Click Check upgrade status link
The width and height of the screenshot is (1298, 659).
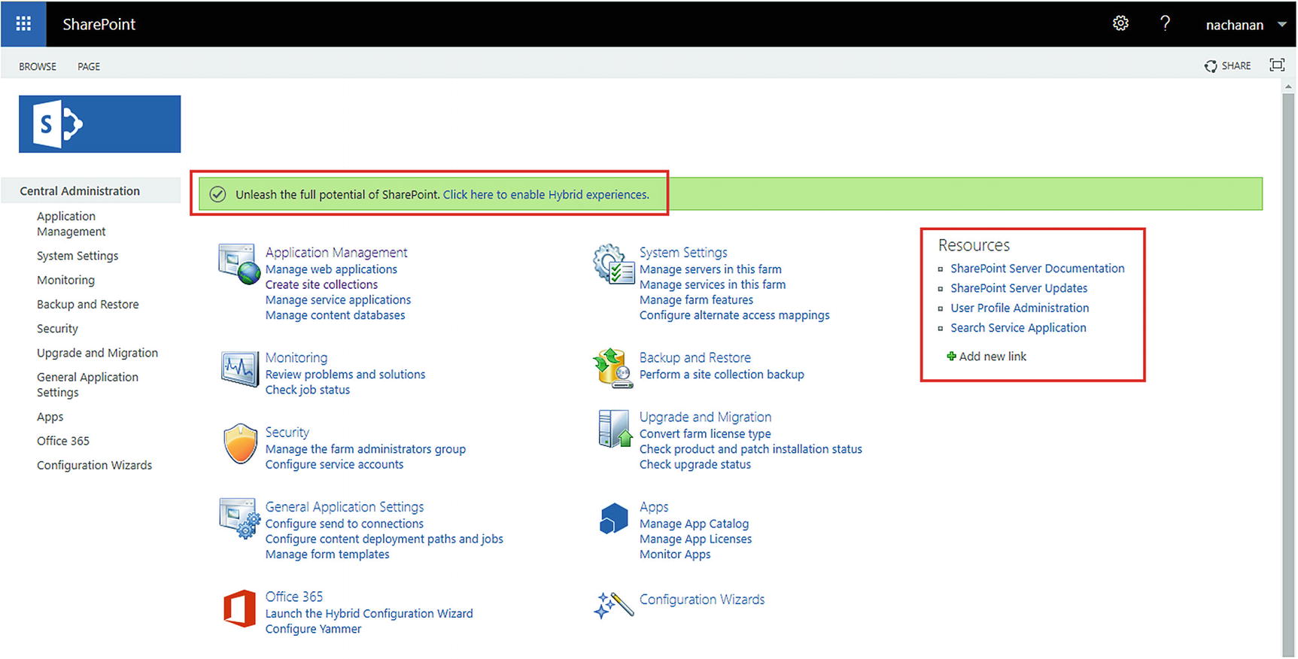point(695,464)
